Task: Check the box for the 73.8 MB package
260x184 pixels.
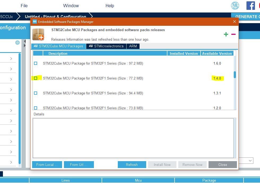Action: [x=36, y=108]
